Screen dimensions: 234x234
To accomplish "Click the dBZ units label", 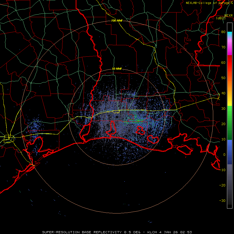I will pos(221,18).
